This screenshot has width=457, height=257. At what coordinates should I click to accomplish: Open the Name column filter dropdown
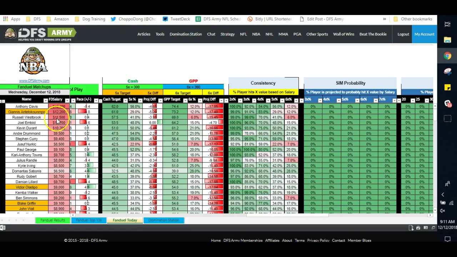click(45, 100)
